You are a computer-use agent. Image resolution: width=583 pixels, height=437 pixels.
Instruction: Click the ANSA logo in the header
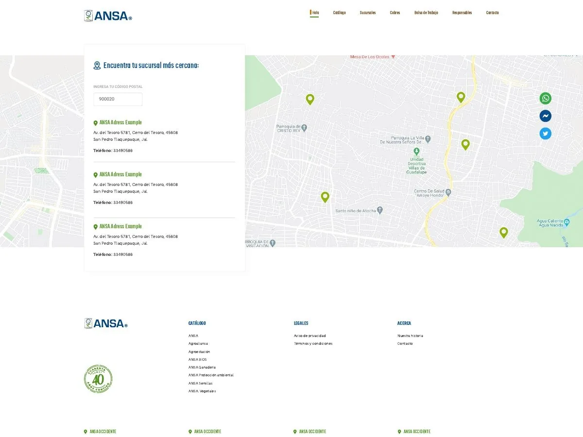108,16
